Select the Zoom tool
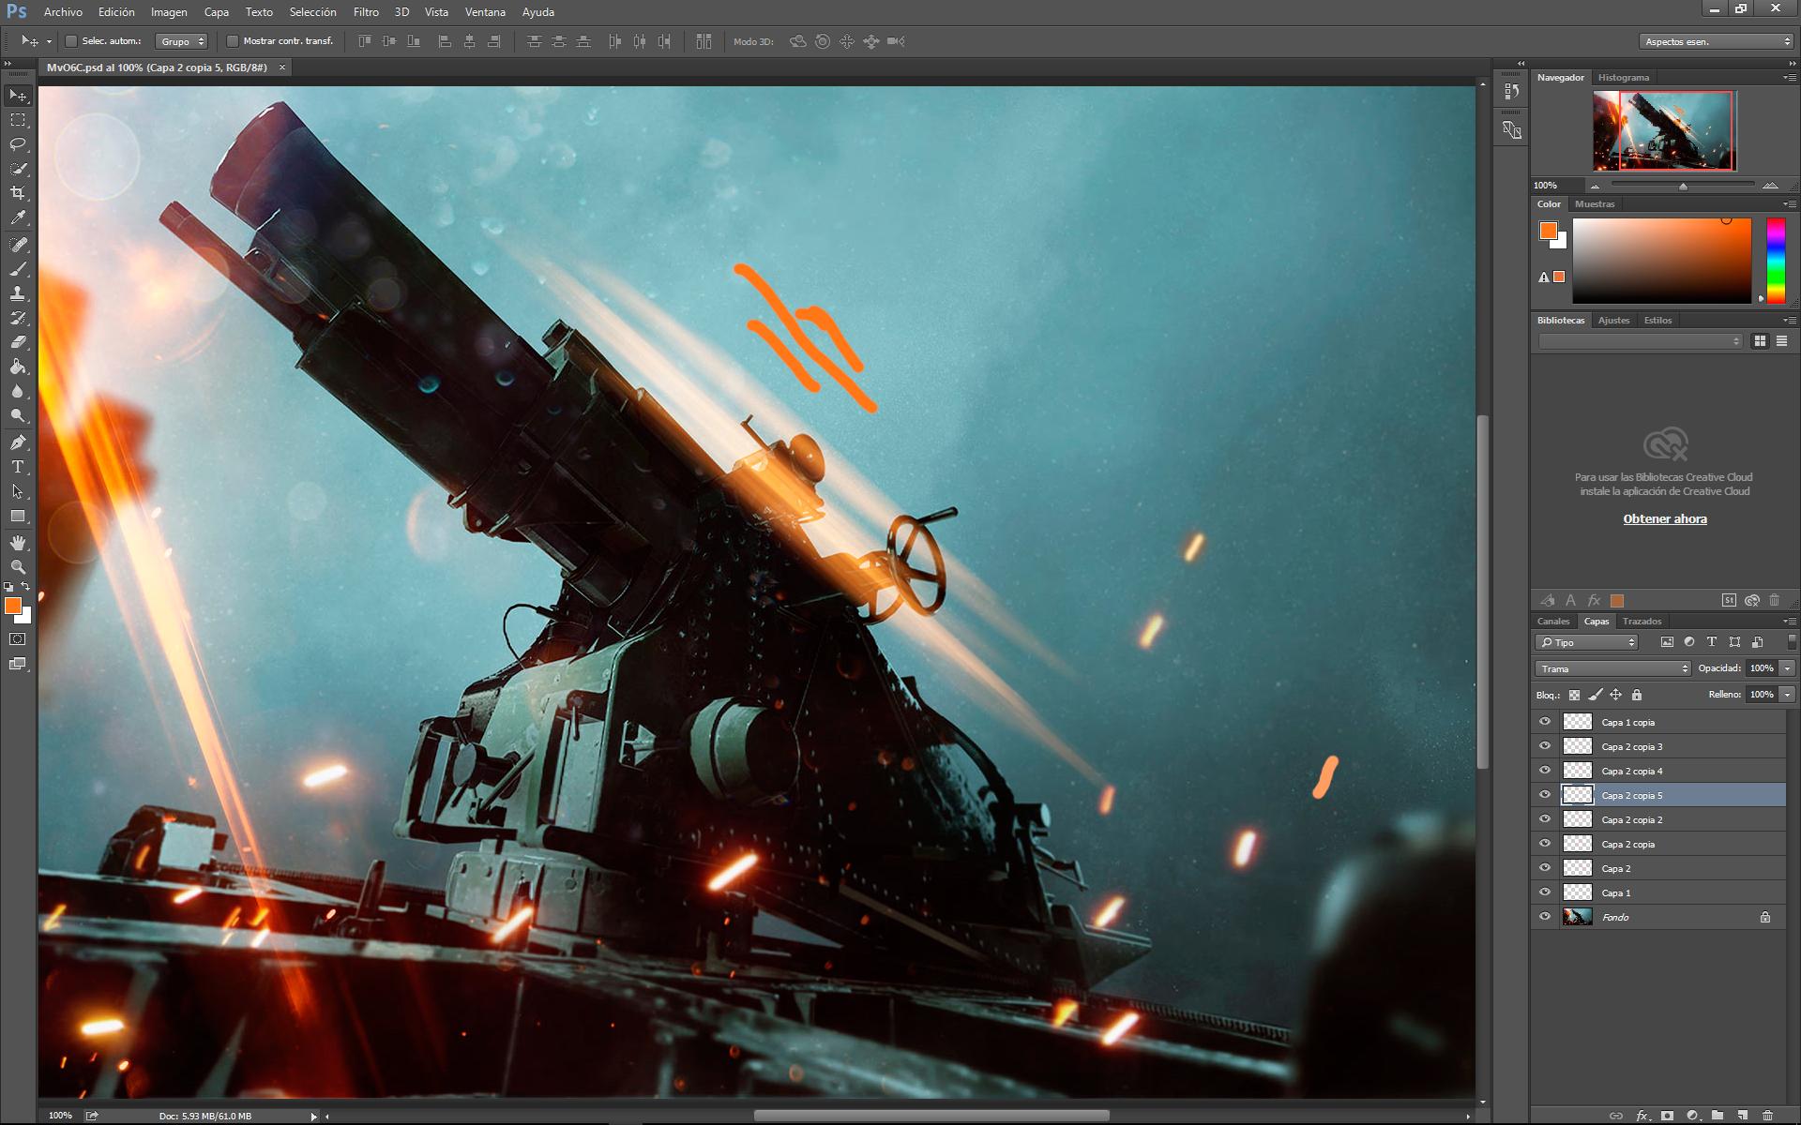This screenshot has width=1801, height=1125. (18, 567)
